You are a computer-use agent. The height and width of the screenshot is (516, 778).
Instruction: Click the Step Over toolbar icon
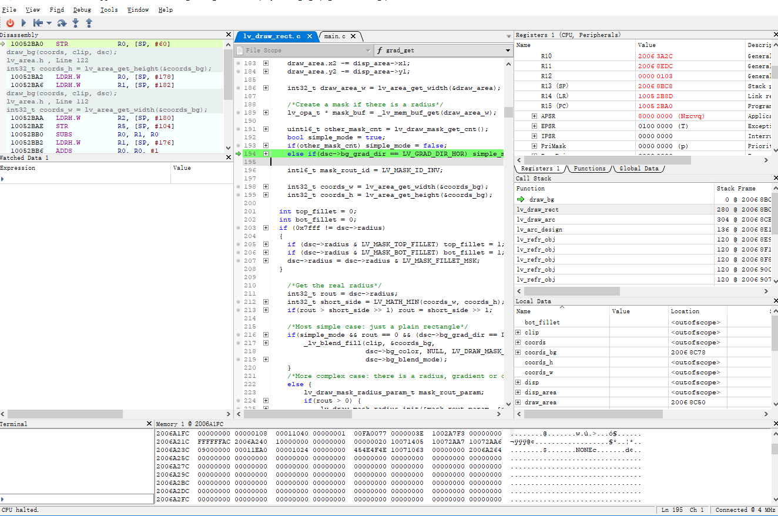pyautogui.click(x=62, y=23)
